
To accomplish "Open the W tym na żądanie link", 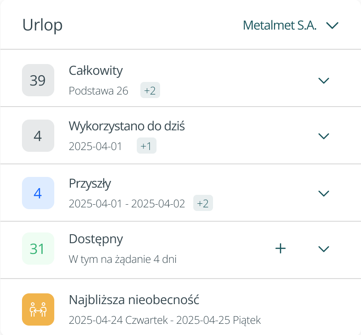I will tap(122, 259).
